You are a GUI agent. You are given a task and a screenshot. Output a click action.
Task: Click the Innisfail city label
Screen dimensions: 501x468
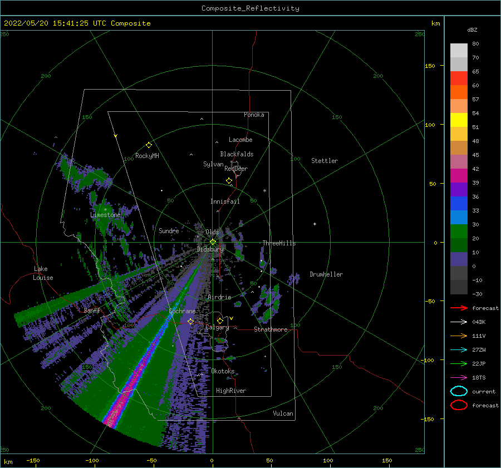click(225, 201)
